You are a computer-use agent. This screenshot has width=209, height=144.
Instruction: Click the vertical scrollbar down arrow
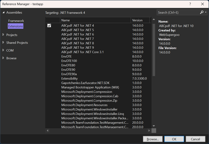154,126
